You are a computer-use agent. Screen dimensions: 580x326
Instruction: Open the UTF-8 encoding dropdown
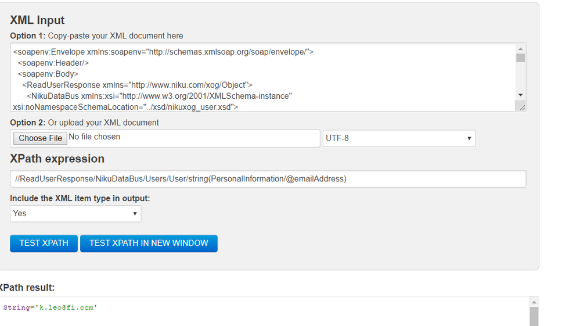(x=399, y=138)
